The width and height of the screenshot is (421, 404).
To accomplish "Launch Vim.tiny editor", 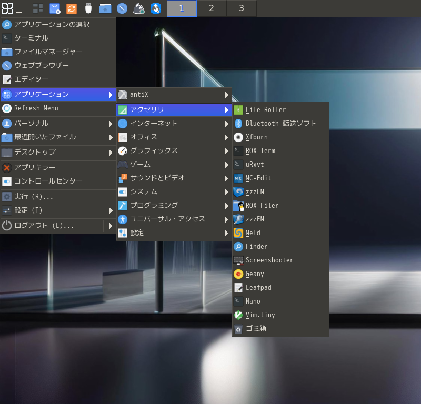I will coord(260,315).
